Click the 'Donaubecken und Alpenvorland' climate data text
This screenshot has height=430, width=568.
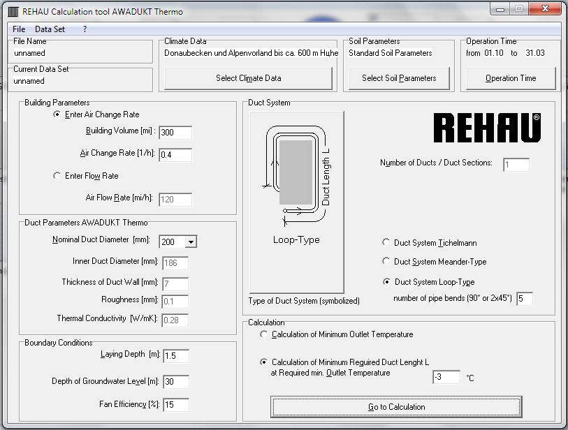tap(251, 53)
